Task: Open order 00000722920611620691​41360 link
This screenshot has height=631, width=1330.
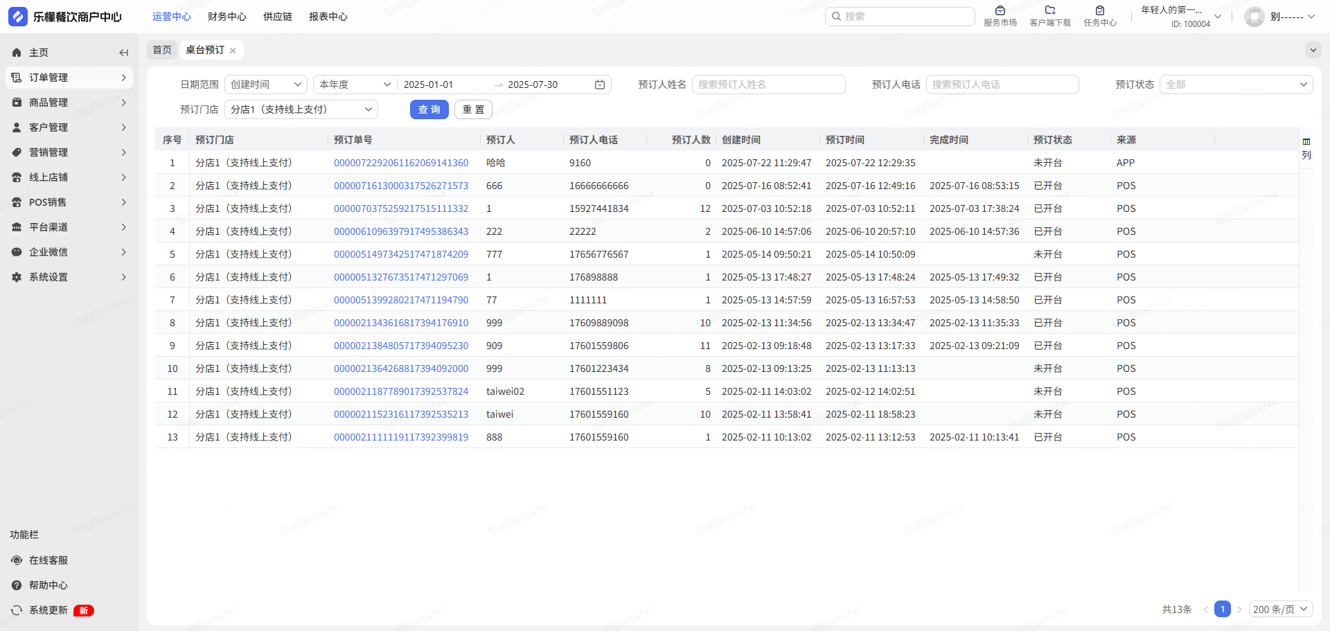Action: coord(401,163)
